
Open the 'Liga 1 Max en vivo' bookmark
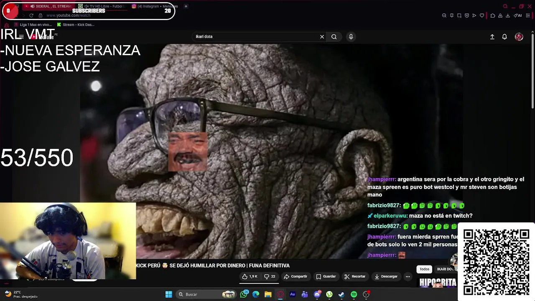point(33,25)
